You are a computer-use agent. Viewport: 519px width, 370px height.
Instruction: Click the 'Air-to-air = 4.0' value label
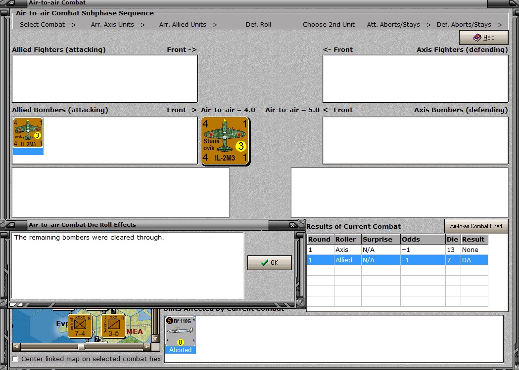[228, 110]
